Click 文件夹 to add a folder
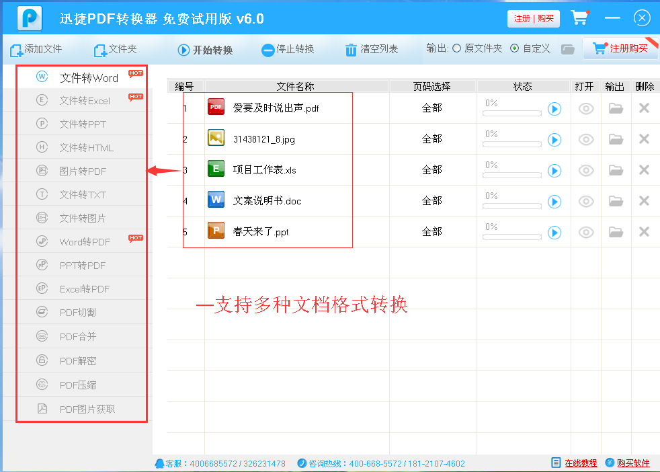This screenshot has height=472, width=660. coord(116,50)
